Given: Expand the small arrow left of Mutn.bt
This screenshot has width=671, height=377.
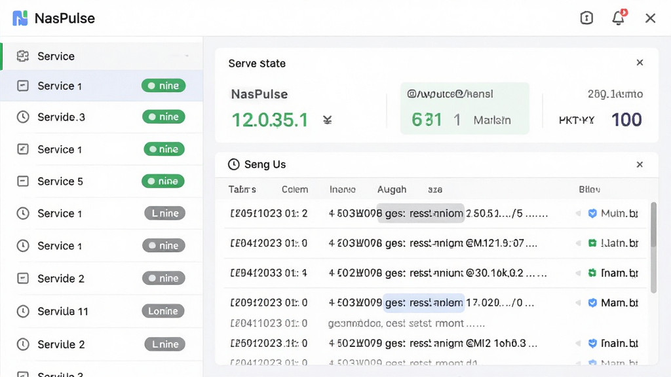Looking at the screenshot, I should click(578, 213).
